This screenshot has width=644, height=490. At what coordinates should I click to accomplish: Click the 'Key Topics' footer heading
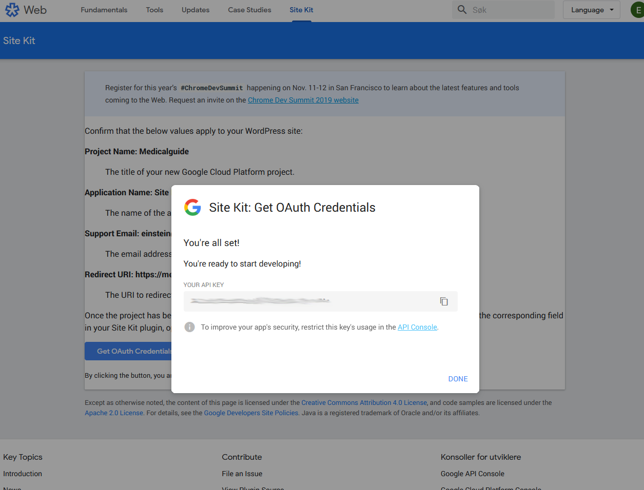23,457
